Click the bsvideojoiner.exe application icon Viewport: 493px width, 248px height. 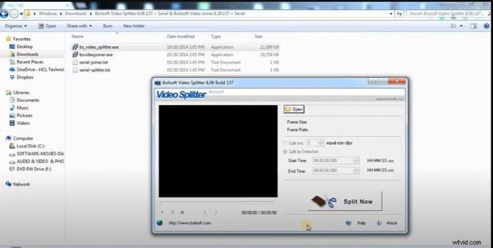coord(75,55)
